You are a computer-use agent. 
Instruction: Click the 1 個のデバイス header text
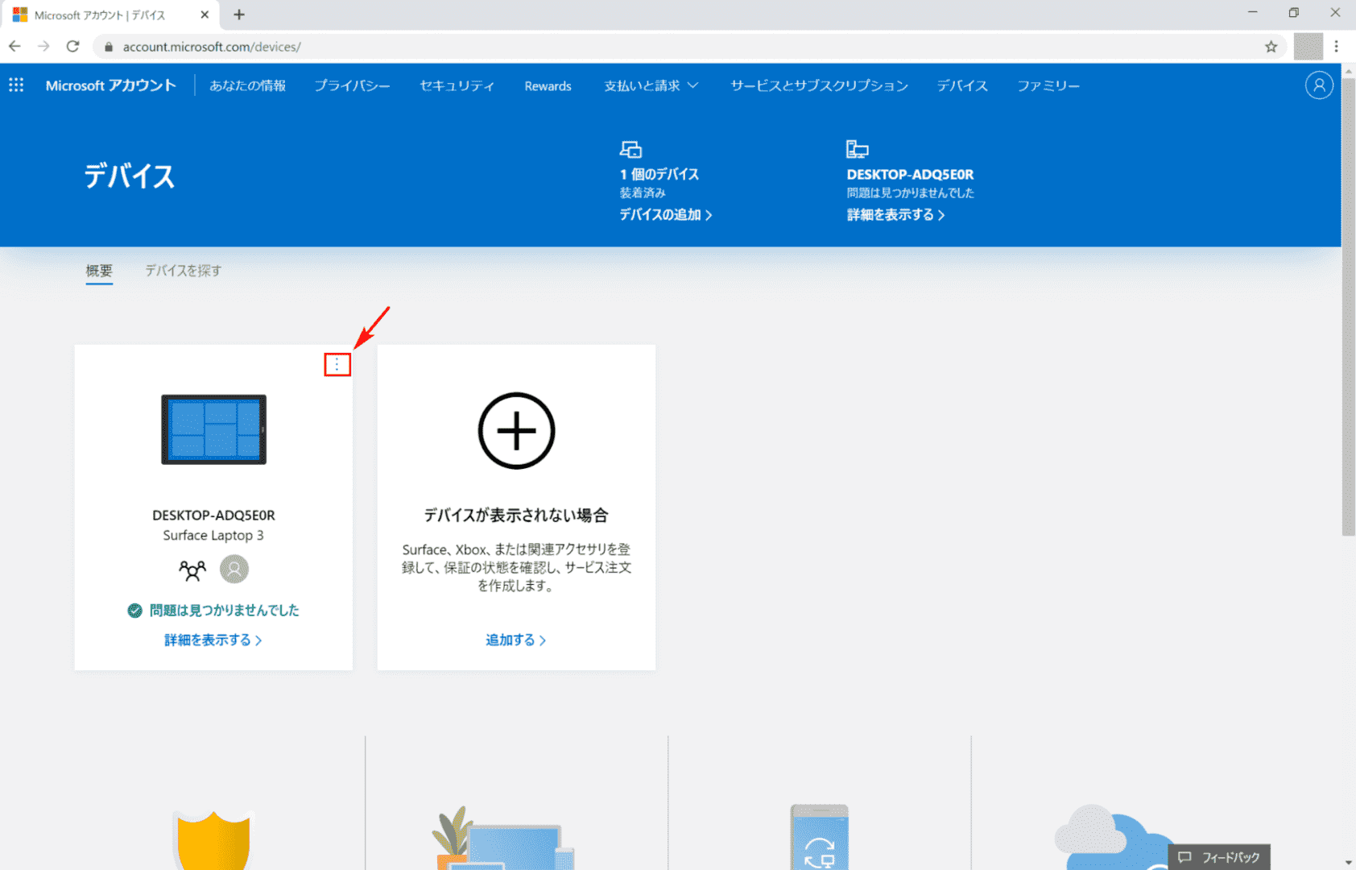tap(659, 174)
